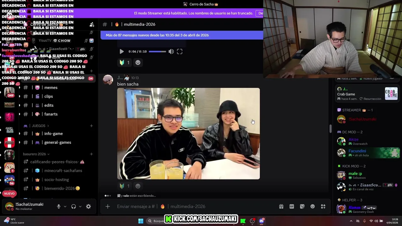Open ZiaanSco member in voice channel
Image resolution: width=402 pixels, height=226 pixels.
[x=367, y=187]
